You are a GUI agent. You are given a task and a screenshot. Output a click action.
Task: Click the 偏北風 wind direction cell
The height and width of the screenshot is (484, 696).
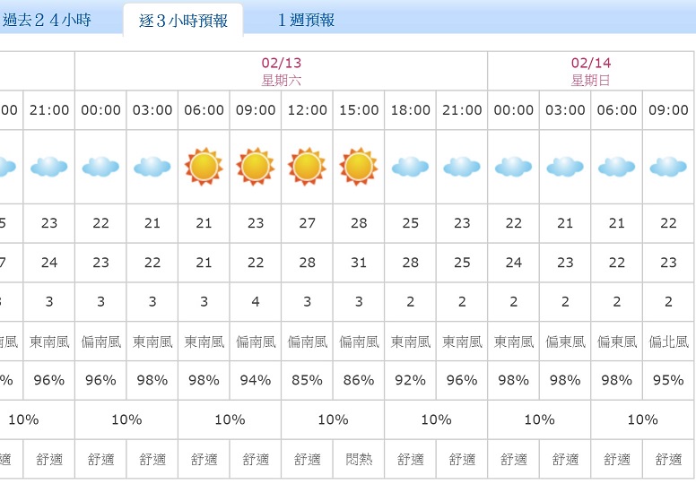click(x=668, y=341)
